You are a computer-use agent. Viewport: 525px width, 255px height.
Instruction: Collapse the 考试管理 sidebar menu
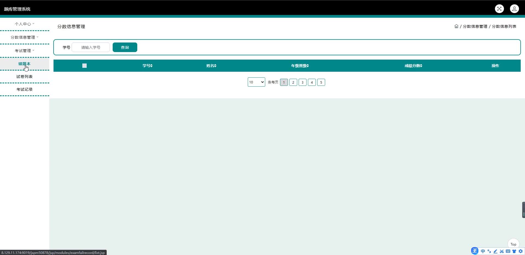point(25,51)
